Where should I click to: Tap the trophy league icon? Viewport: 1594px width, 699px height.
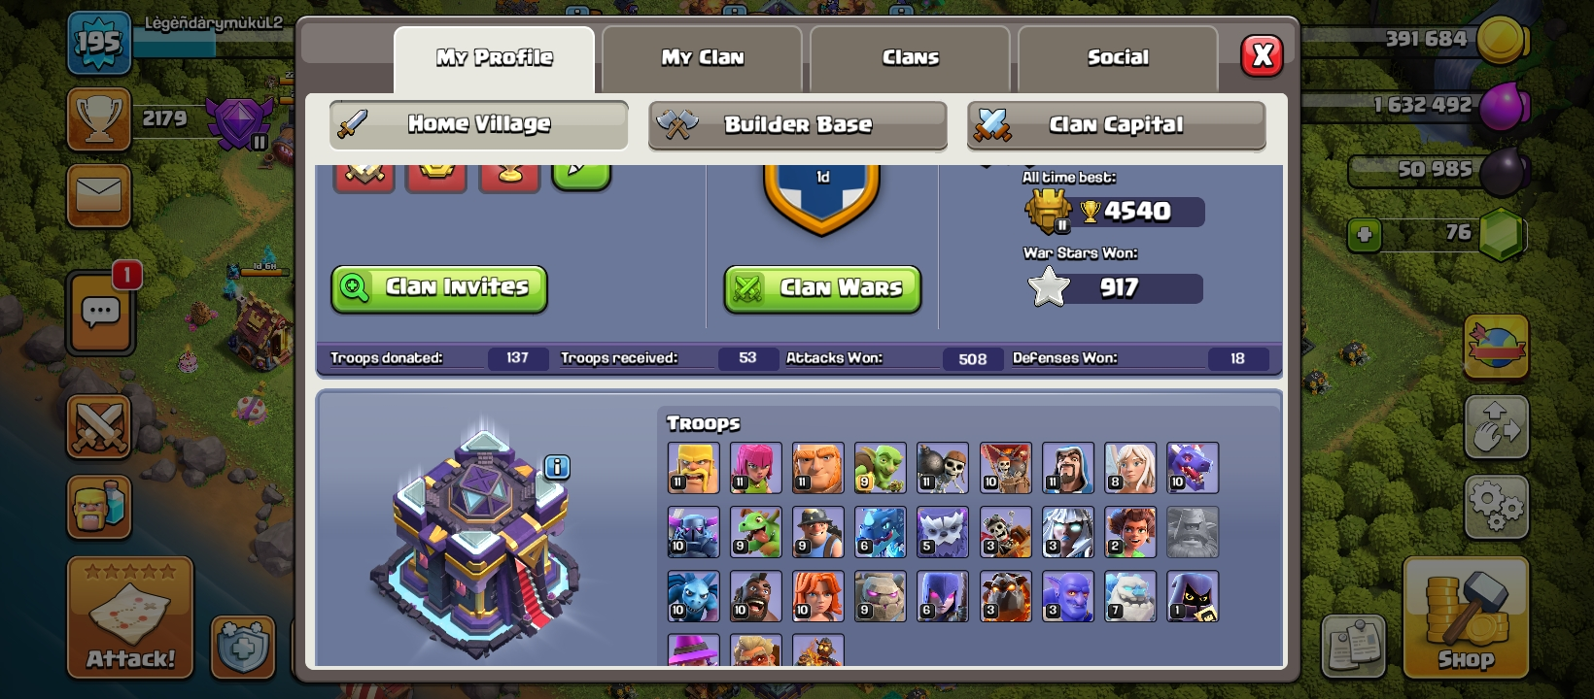pos(99,119)
